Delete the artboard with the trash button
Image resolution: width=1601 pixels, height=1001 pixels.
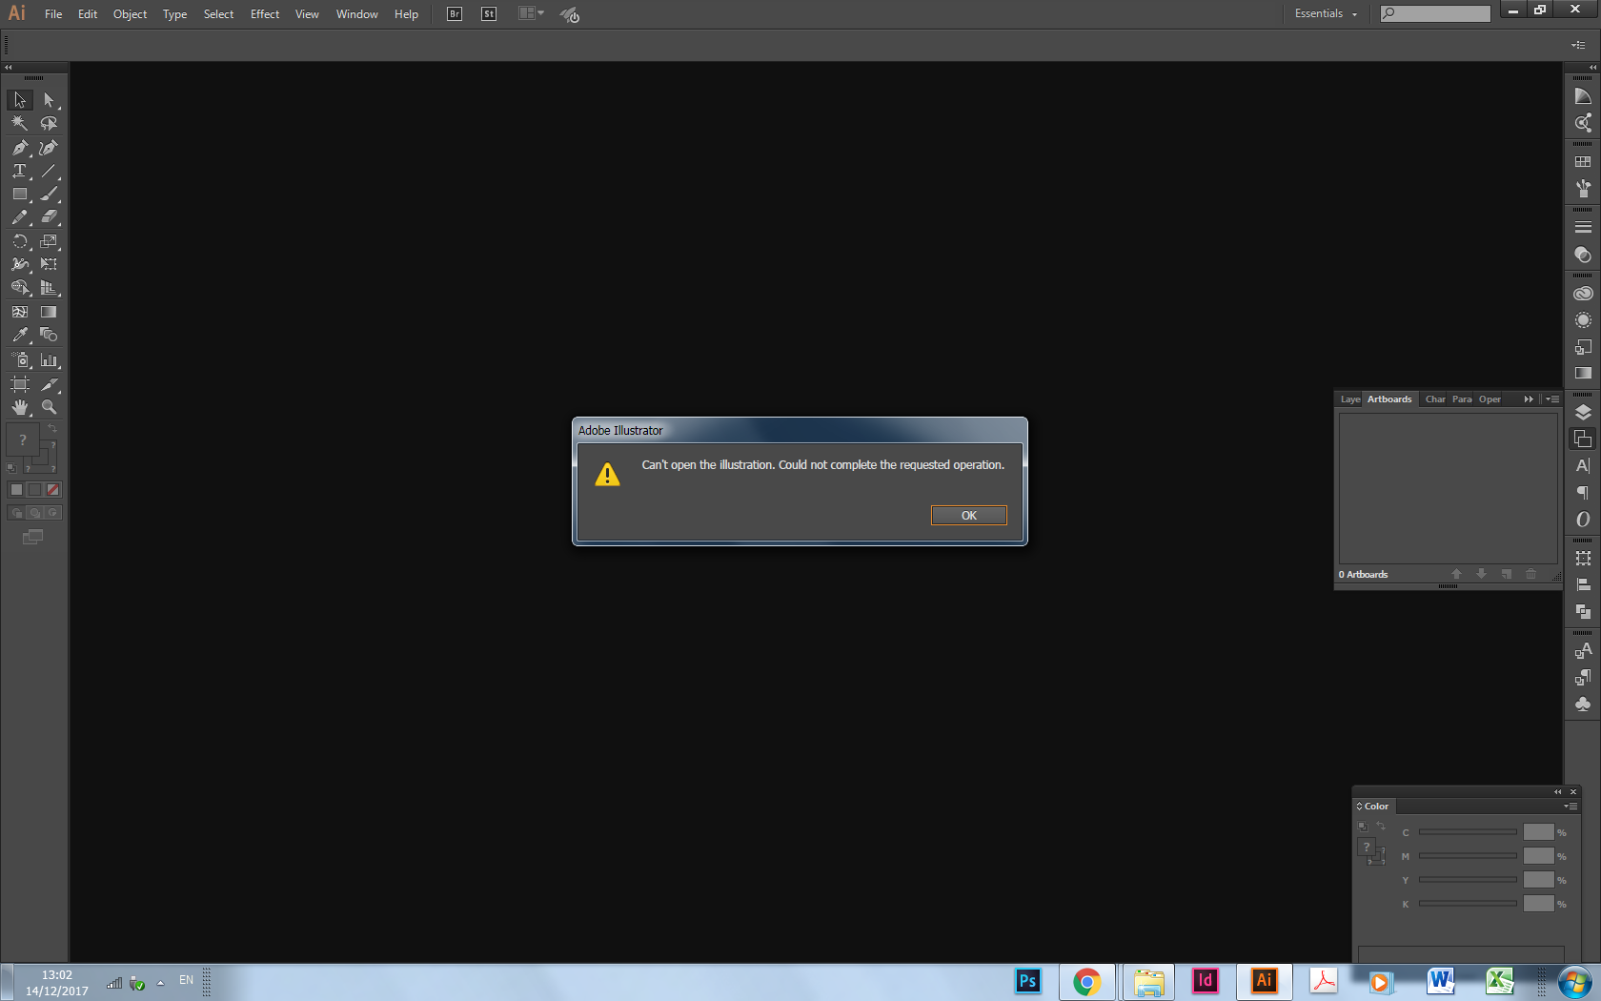tap(1530, 574)
